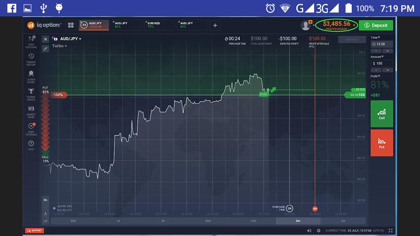
Task: Switch to active AUD/JPY tab with -$100.00
Action: [x=94, y=25]
